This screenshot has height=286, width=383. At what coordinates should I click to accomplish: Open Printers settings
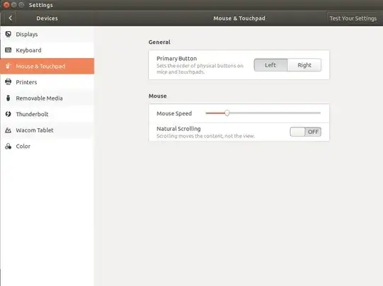(x=47, y=82)
